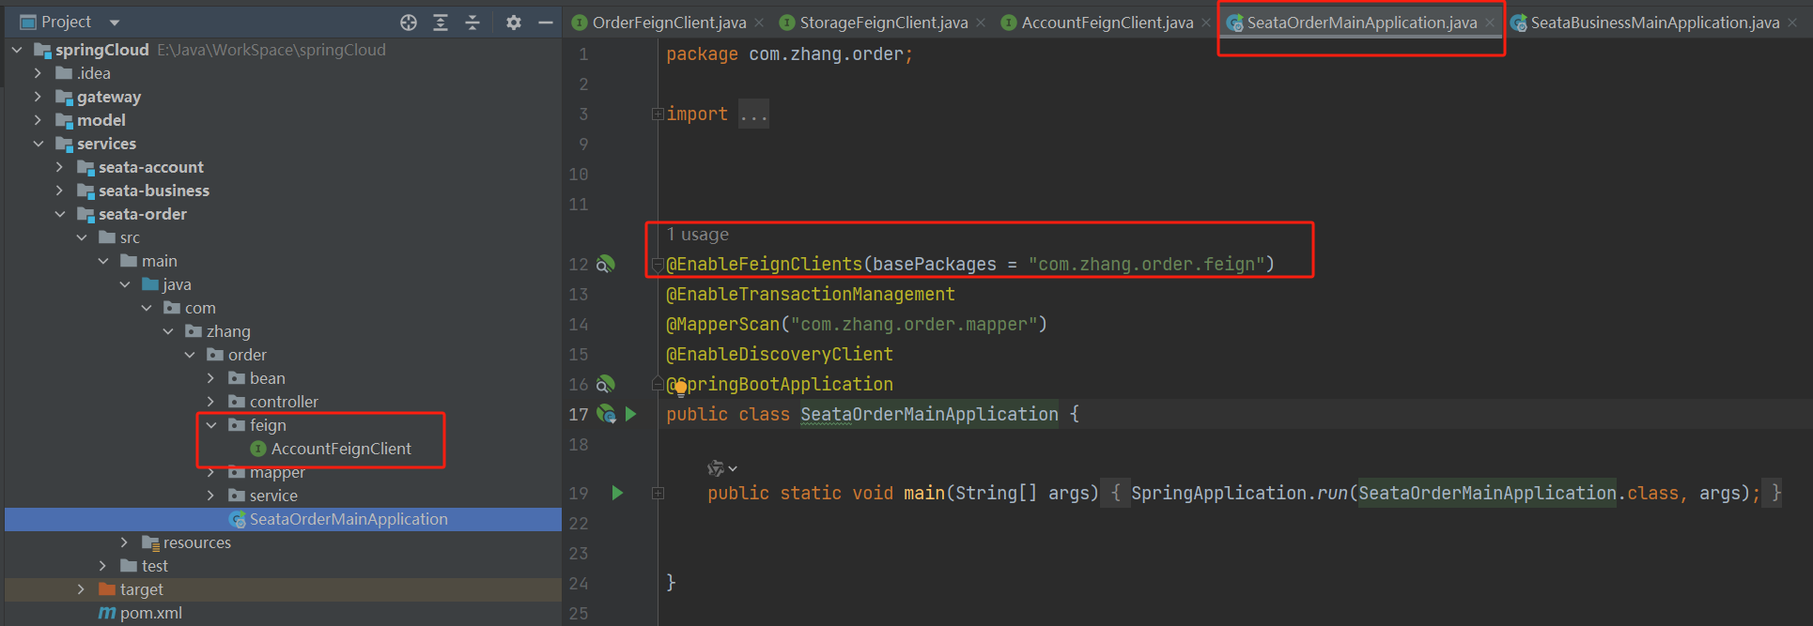
Task: Open the Project view dropdown arrow
Action: pyautogui.click(x=115, y=23)
